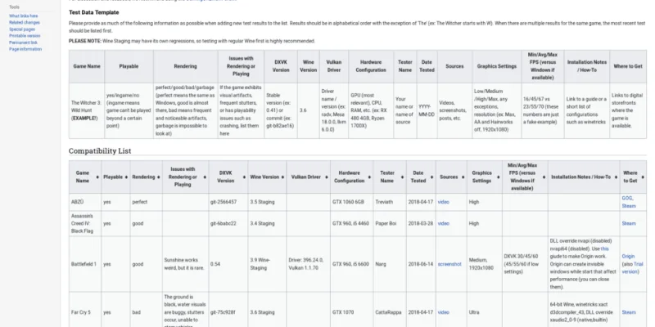Screen dimensions: 655x327
Task: Sort by Date Tested column arrows
Action: (x=431, y=177)
